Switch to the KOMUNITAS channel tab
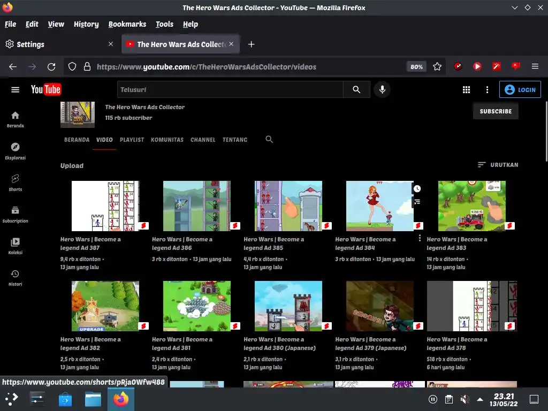Viewport: 548px width, 411px height. tap(167, 140)
